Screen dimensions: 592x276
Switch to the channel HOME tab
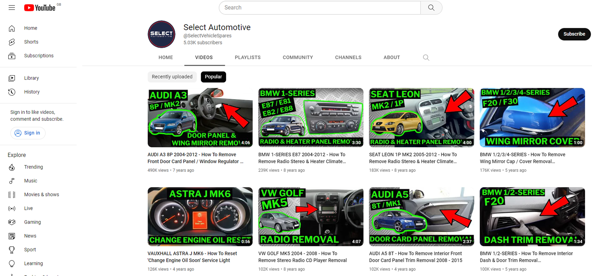[166, 58]
